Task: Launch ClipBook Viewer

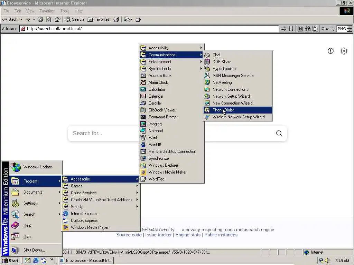Action: [x=171, y=110]
